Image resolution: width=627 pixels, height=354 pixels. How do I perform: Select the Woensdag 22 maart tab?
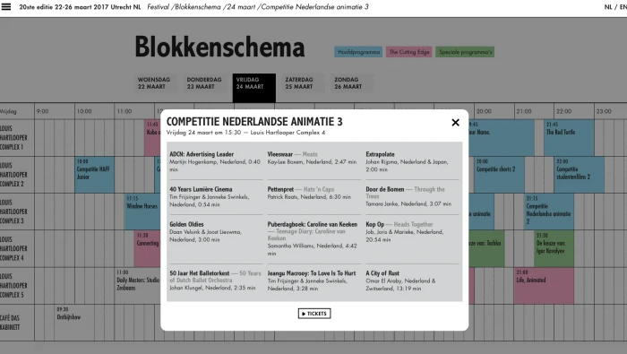click(154, 83)
